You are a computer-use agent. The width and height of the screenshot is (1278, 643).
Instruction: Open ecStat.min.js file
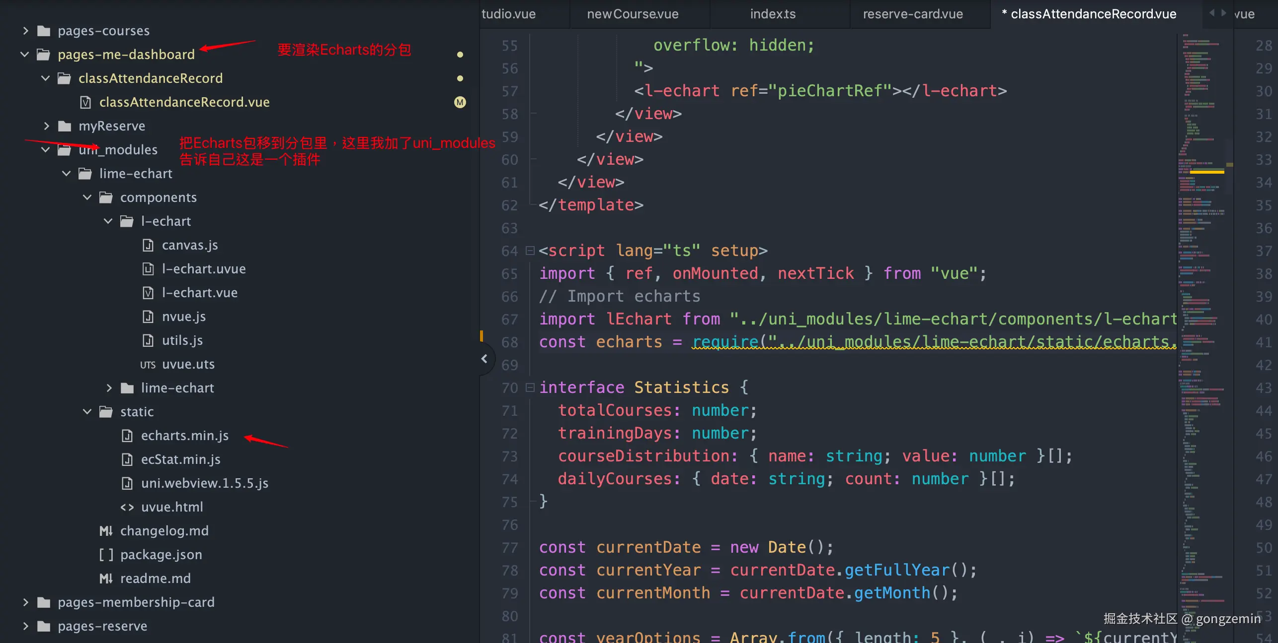point(180,459)
